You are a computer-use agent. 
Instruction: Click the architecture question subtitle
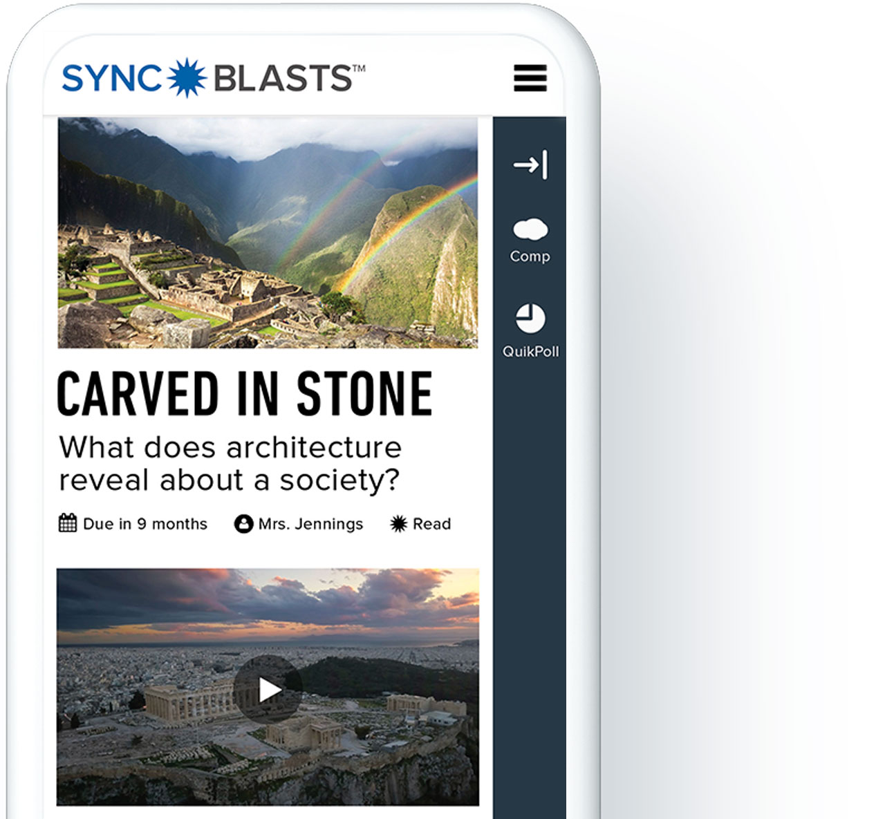click(230, 464)
